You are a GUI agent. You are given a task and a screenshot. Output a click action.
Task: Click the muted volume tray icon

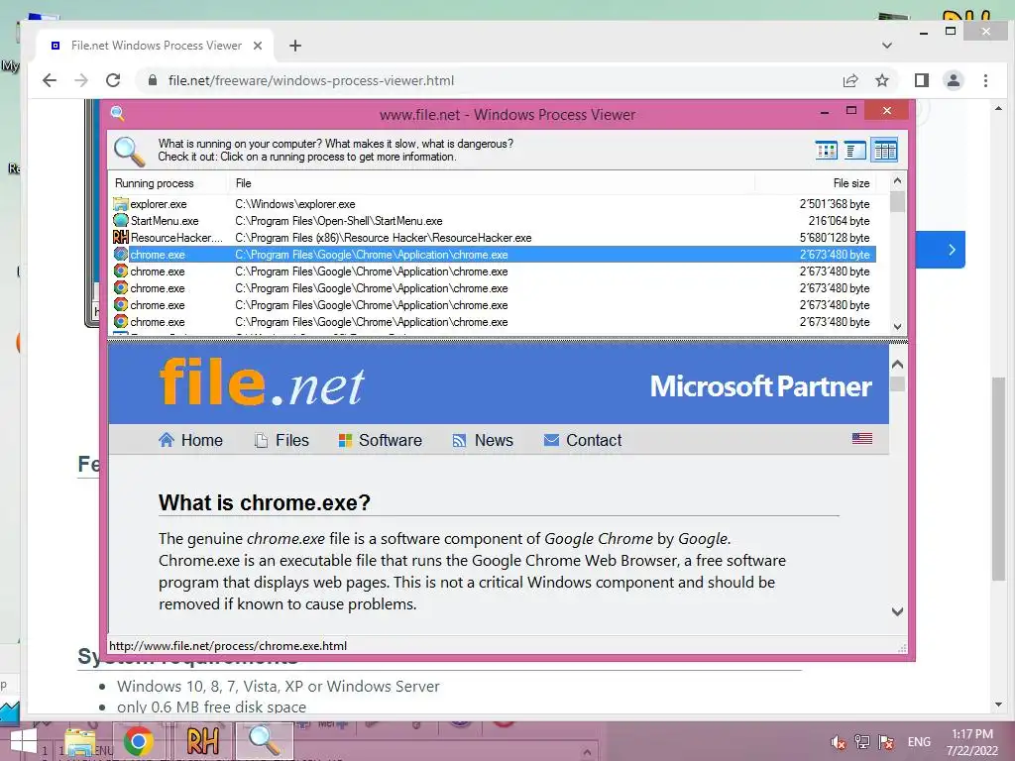tap(838, 741)
